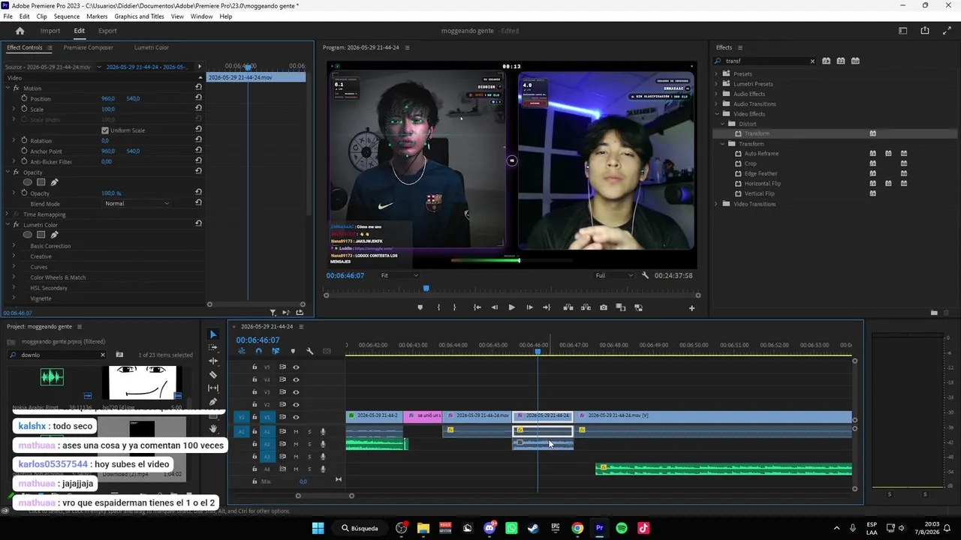Open the Graphics and Titles menu
Screen dimensions: 961x540
coord(139,16)
